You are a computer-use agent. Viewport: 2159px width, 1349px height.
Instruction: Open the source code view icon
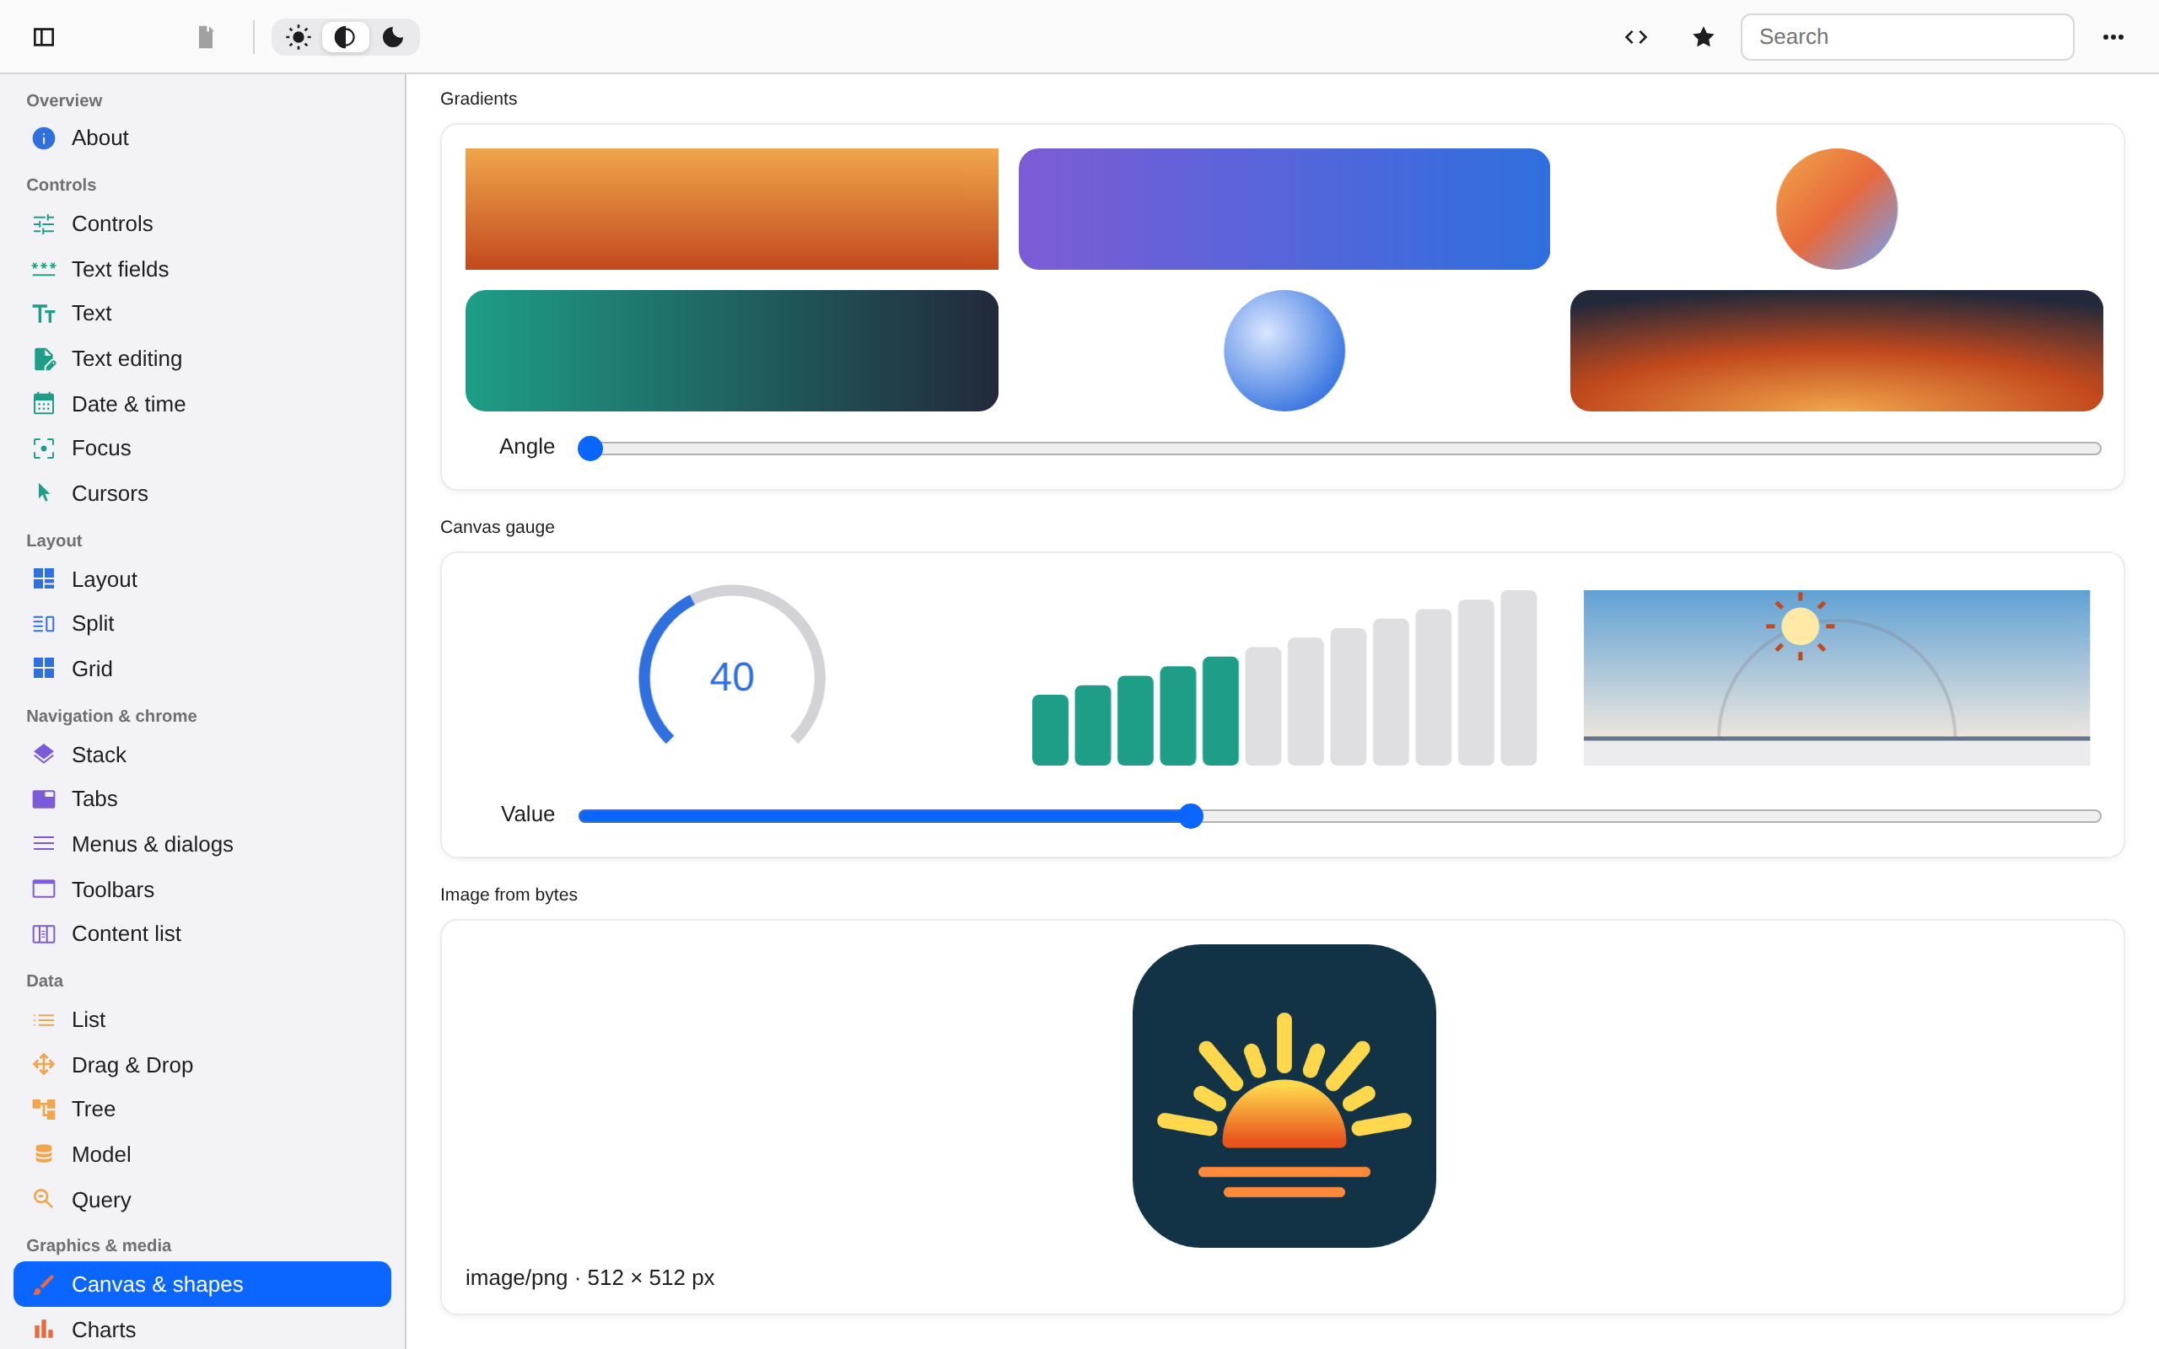pyautogui.click(x=1635, y=36)
